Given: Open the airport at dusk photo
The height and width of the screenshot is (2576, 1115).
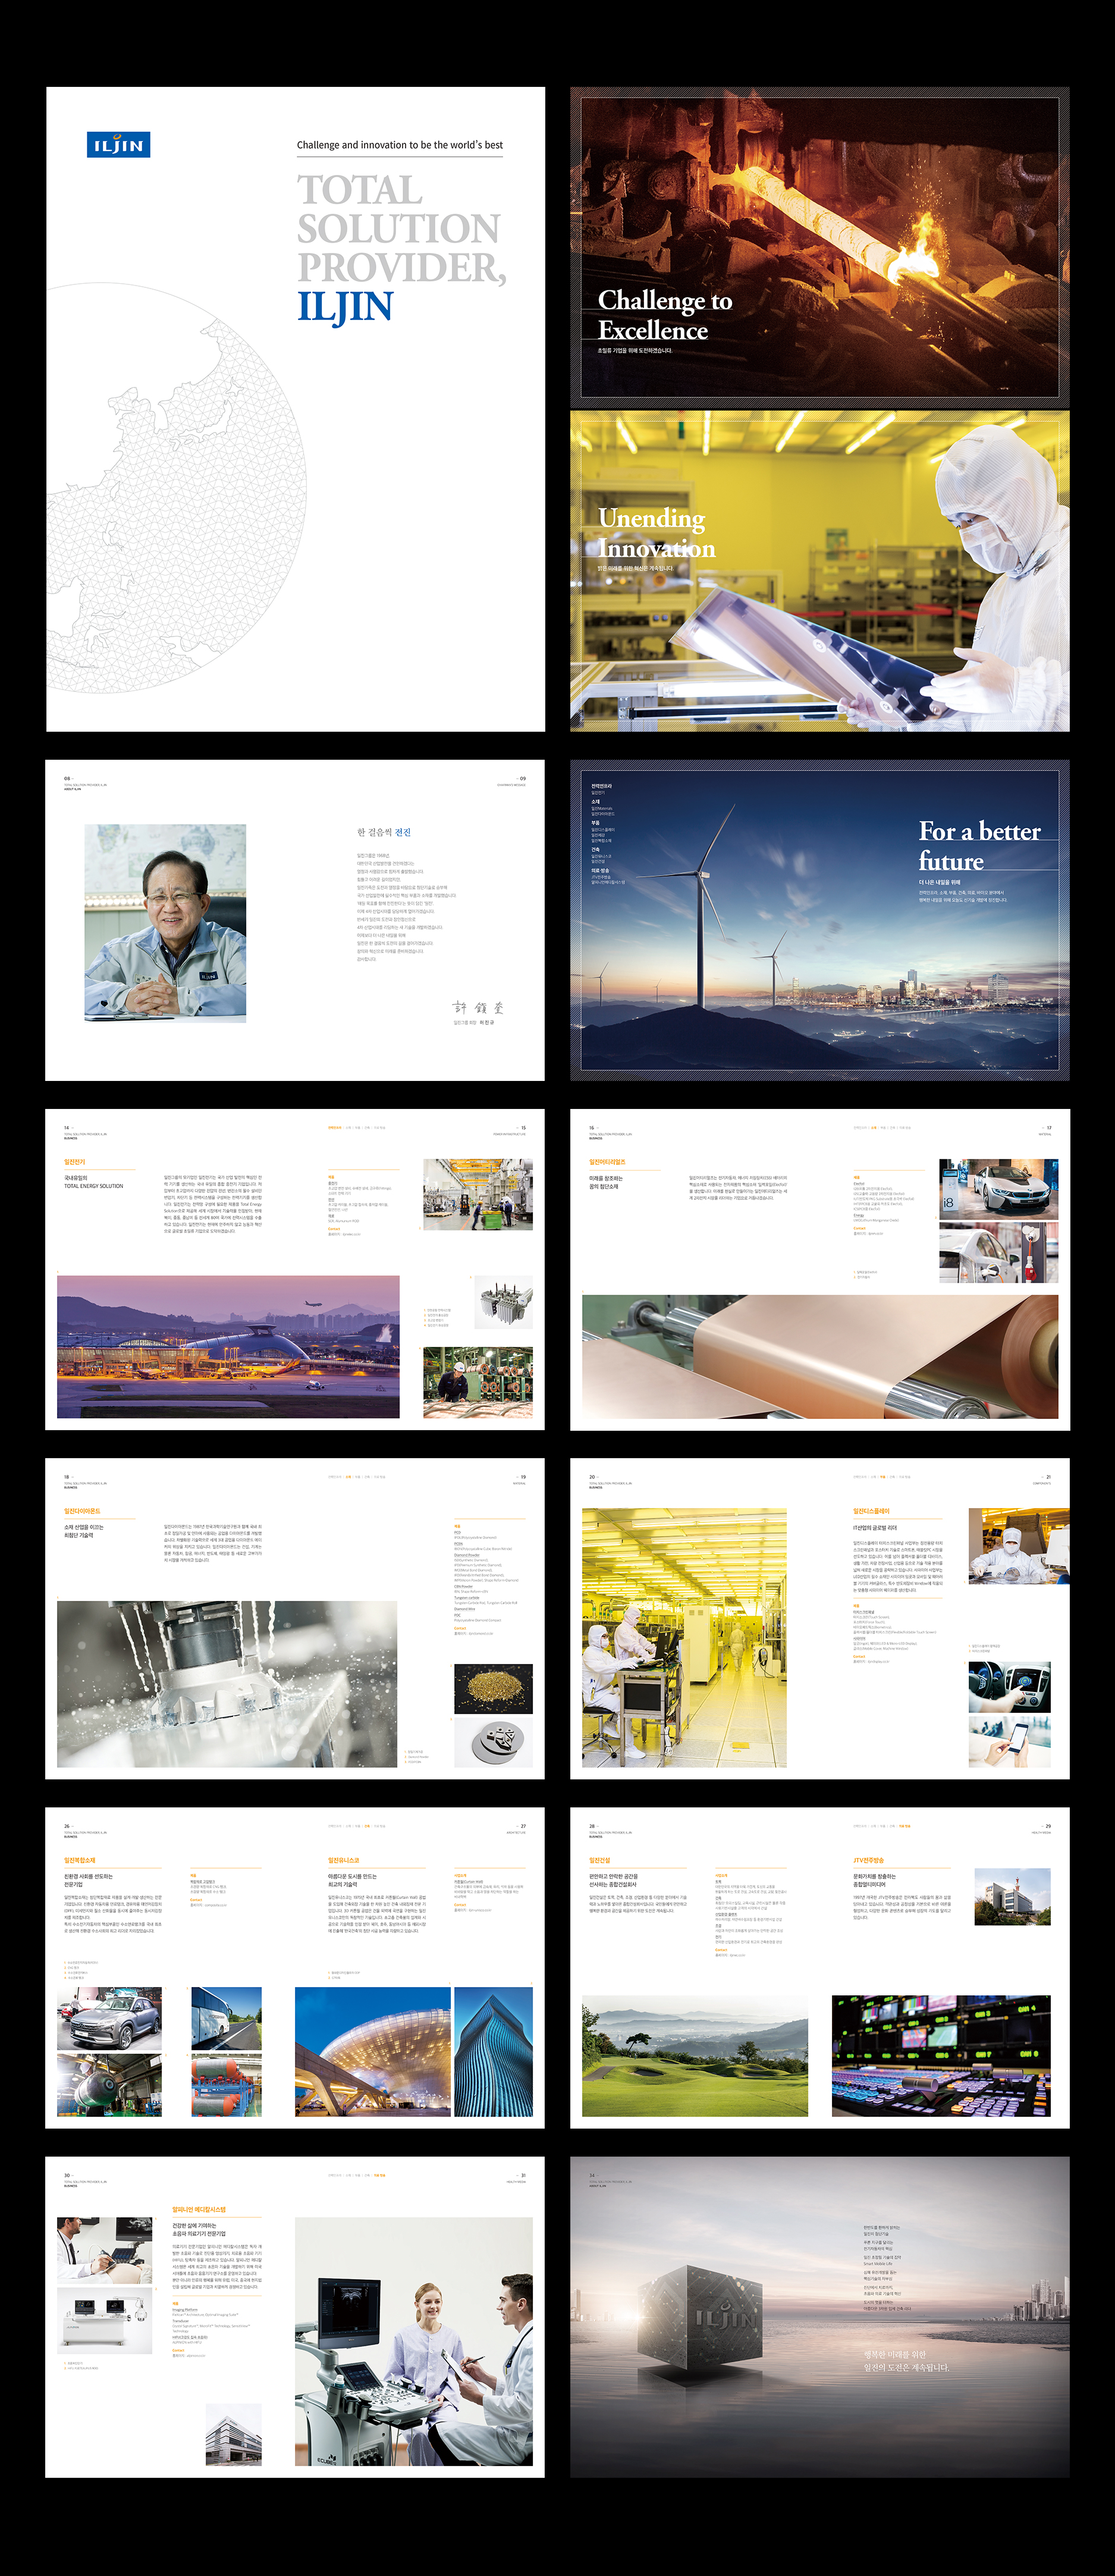Looking at the screenshot, I should coord(228,1347).
